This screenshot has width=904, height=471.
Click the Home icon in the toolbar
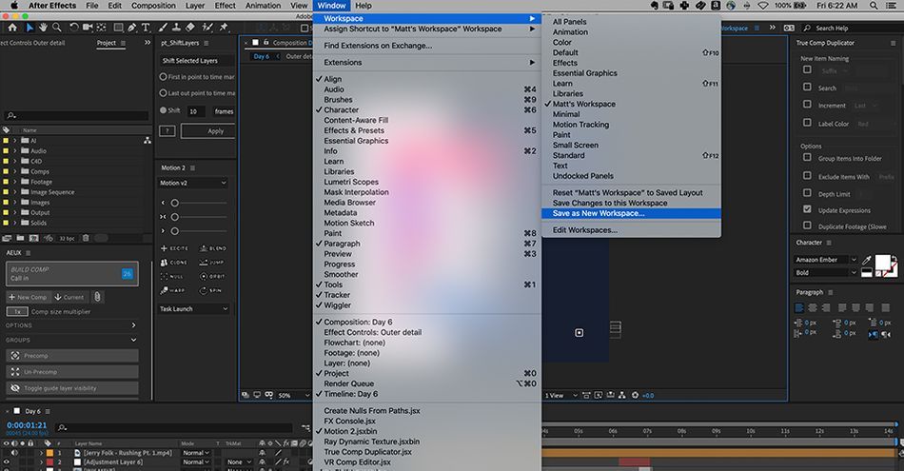[12, 28]
